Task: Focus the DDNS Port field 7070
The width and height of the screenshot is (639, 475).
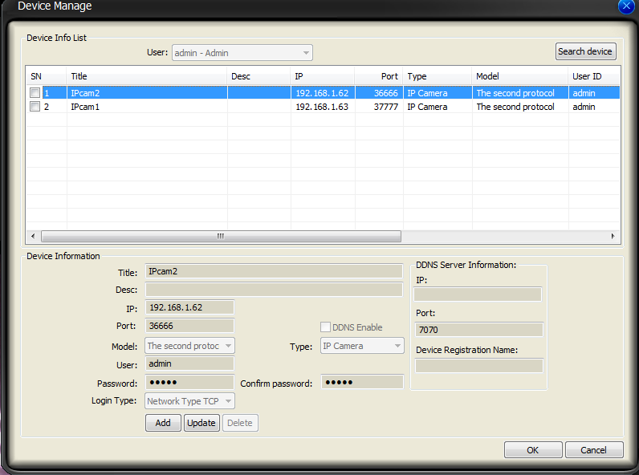Action: click(x=478, y=330)
